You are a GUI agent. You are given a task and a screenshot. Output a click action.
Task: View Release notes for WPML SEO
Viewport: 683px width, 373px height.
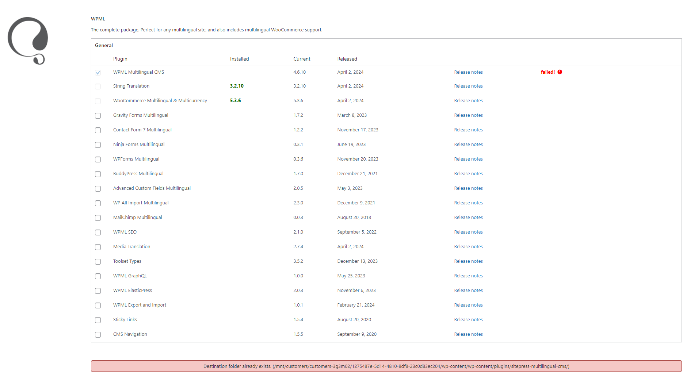[468, 232]
